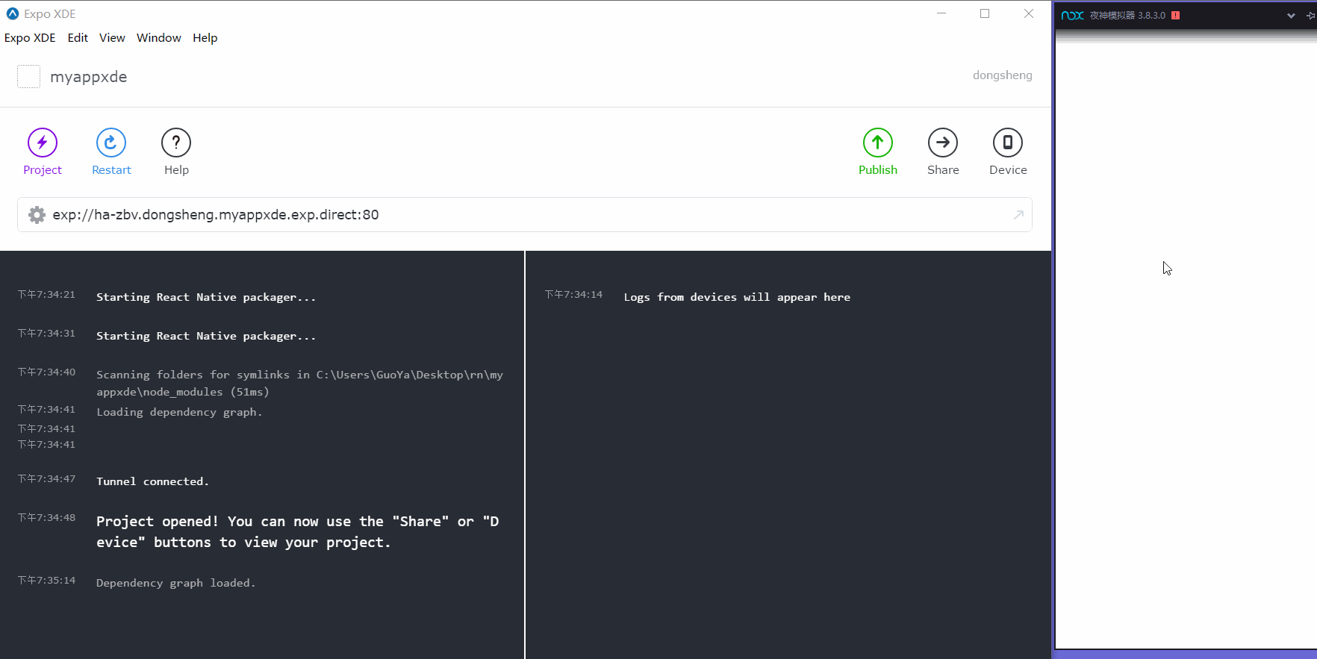Screen dimensions: 1317x659
Task: Open the Edit menu
Action: 78,38
